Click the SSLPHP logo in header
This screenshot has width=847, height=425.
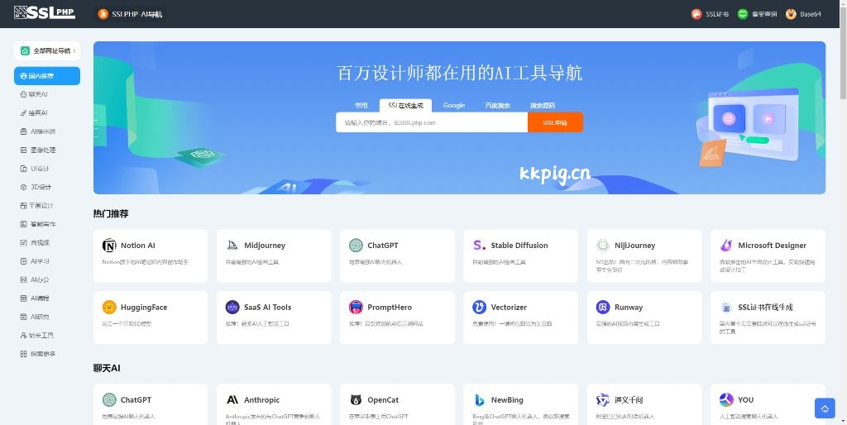click(45, 13)
